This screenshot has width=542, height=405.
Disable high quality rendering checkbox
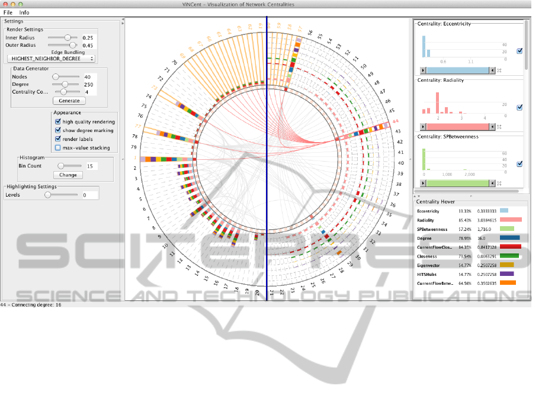58,122
